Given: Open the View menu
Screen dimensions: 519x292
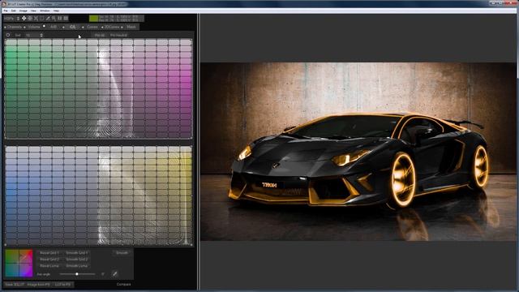Looking at the screenshot, I should tap(33, 11).
